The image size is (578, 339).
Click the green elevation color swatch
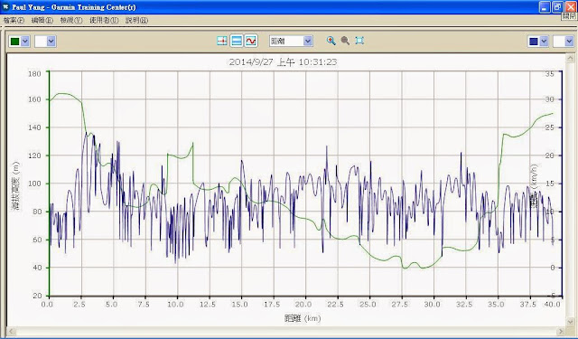pyautogui.click(x=15, y=42)
